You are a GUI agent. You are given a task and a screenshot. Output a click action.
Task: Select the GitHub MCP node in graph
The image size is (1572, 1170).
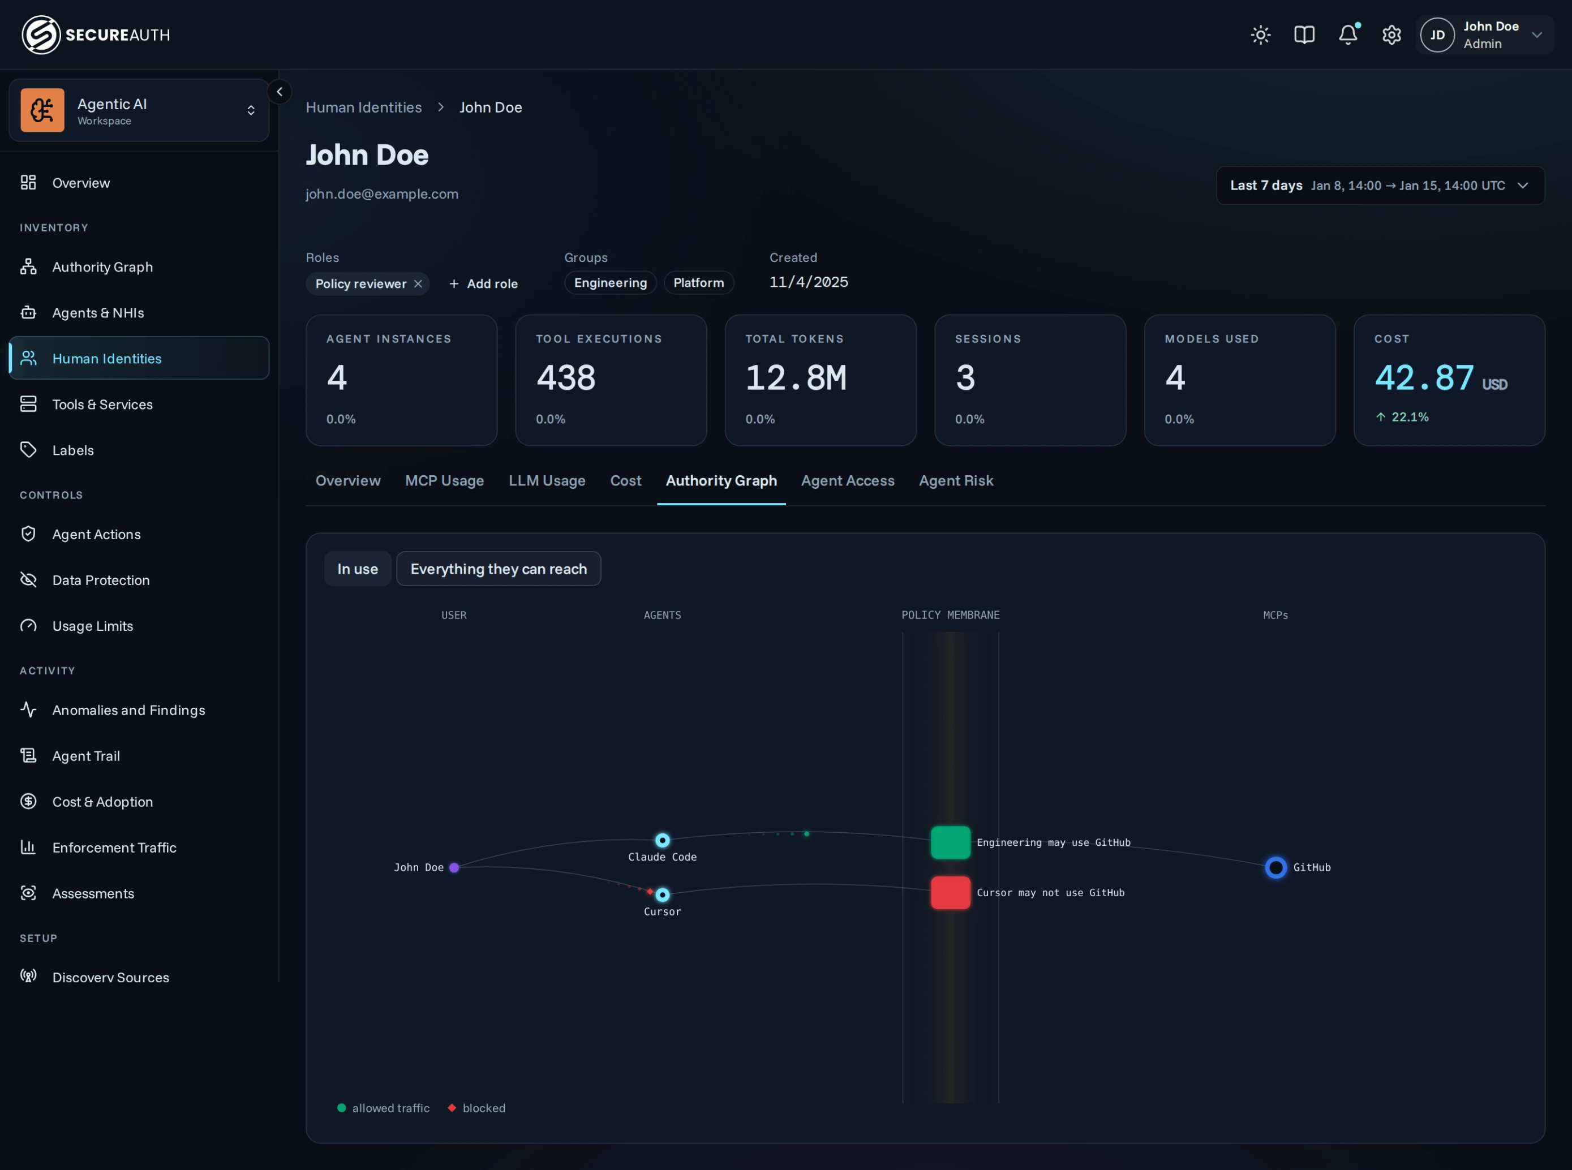pyautogui.click(x=1275, y=867)
